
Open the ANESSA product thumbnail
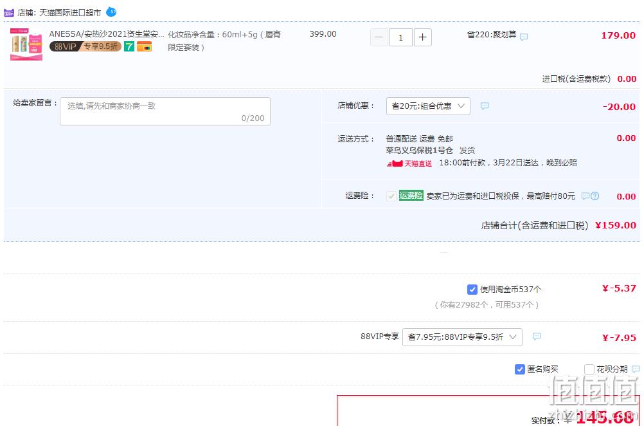coord(26,44)
